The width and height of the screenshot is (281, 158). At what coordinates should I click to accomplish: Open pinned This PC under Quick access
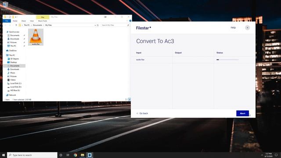point(13,46)
